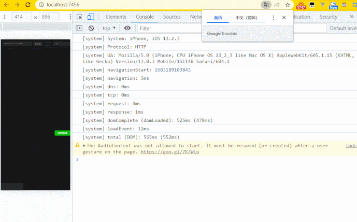The width and height of the screenshot is (357, 222).
Task: Click the total (DOM): 565ms log line
Action: (x=131, y=137)
